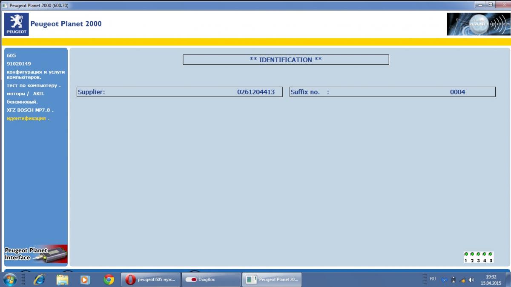Screen dimensions: 511x287
Task: Close the Peugeot Planet 2000 window
Action: coord(502,4)
